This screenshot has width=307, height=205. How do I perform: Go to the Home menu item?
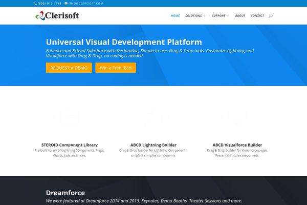(175, 16)
